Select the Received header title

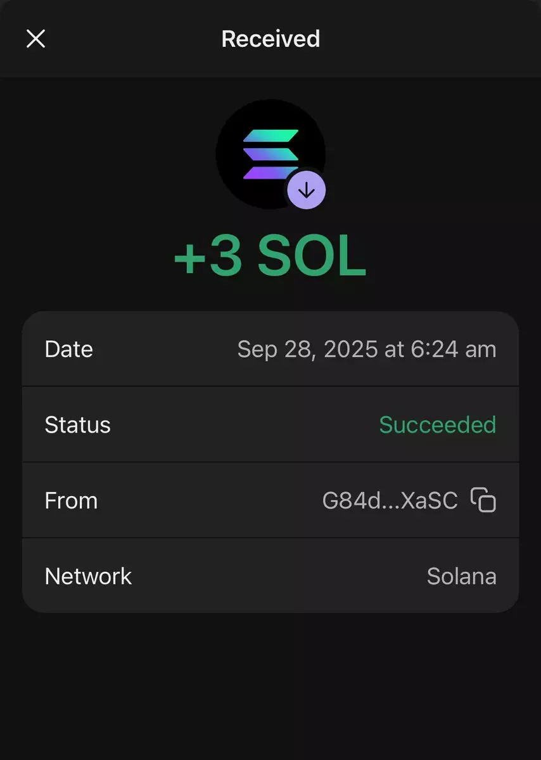click(270, 39)
